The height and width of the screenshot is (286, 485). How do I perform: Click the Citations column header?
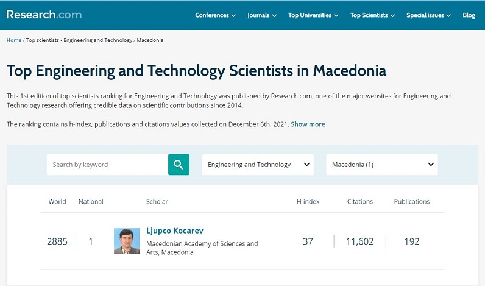point(359,202)
